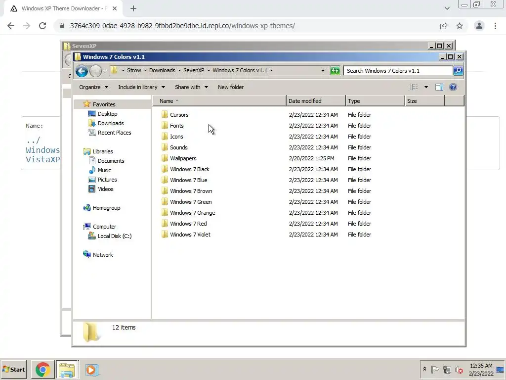Click media player icon on taskbar

point(91,370)
